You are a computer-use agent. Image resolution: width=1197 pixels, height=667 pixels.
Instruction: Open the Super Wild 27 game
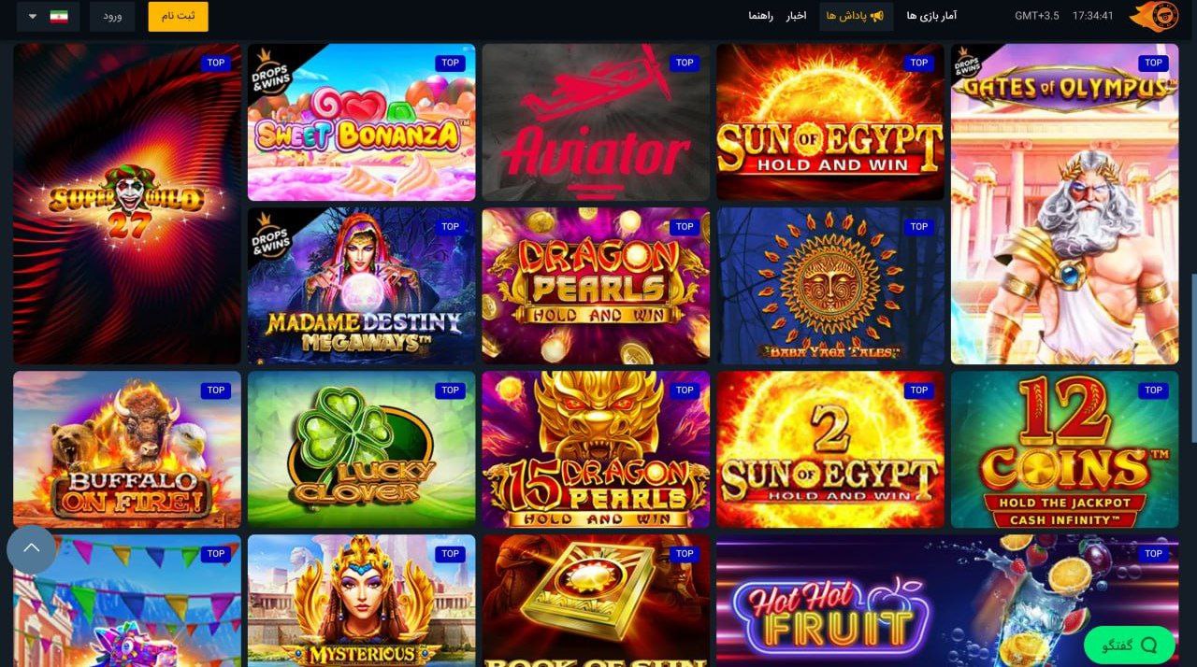[x=127, y=204]
